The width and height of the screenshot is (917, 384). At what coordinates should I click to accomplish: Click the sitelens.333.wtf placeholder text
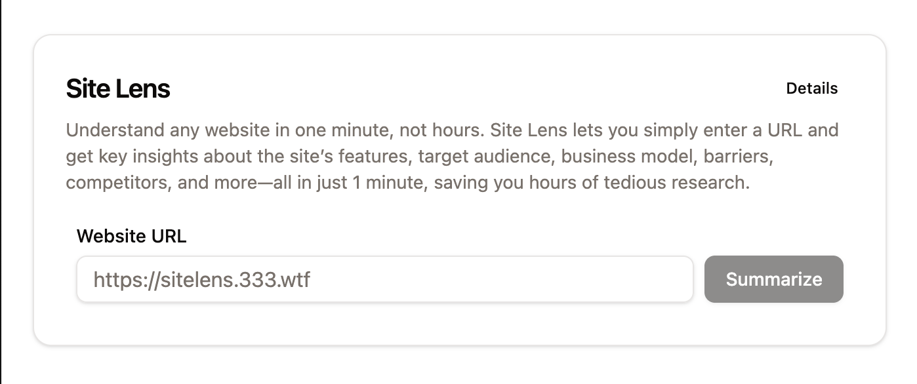coord(201,280)
